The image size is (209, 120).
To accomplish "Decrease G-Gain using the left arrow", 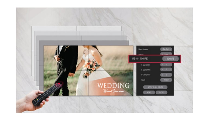I will coord(162,70).
